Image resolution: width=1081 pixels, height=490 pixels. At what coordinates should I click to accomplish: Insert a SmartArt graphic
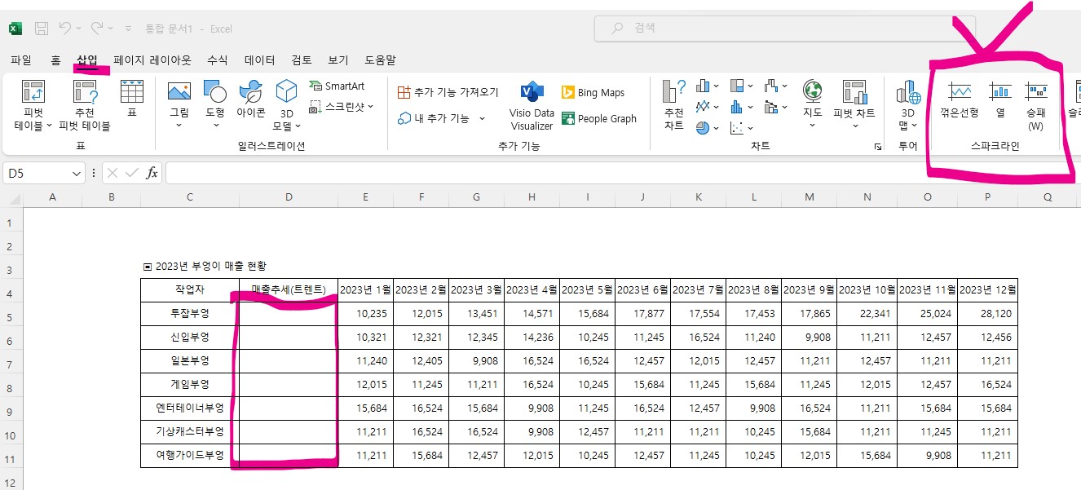337,85
